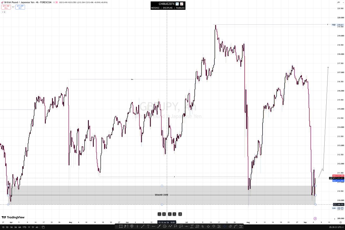The width and height of the screenshot is (345, 230).
Task: Select the flag mark tool
Action: click(x=175, y=226)
